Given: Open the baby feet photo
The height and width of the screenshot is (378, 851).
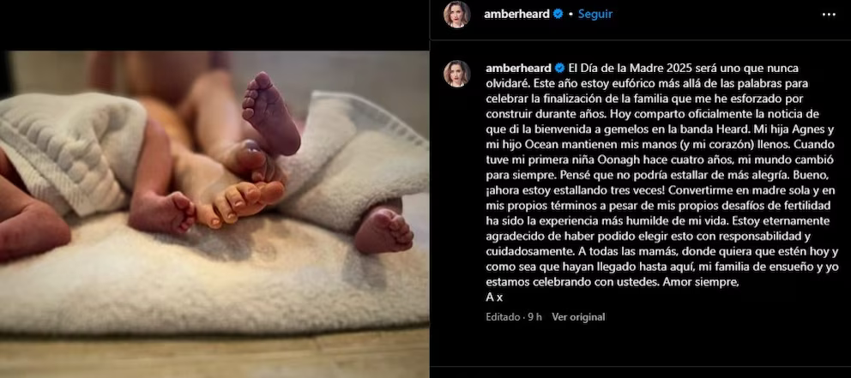Looking at the screenshot, I should 214,193.
